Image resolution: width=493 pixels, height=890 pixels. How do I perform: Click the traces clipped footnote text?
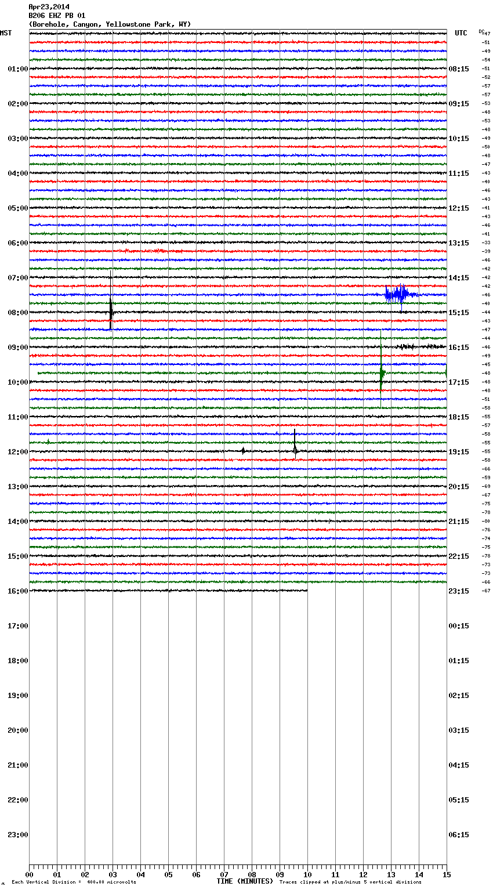click(x=350, y=882)
